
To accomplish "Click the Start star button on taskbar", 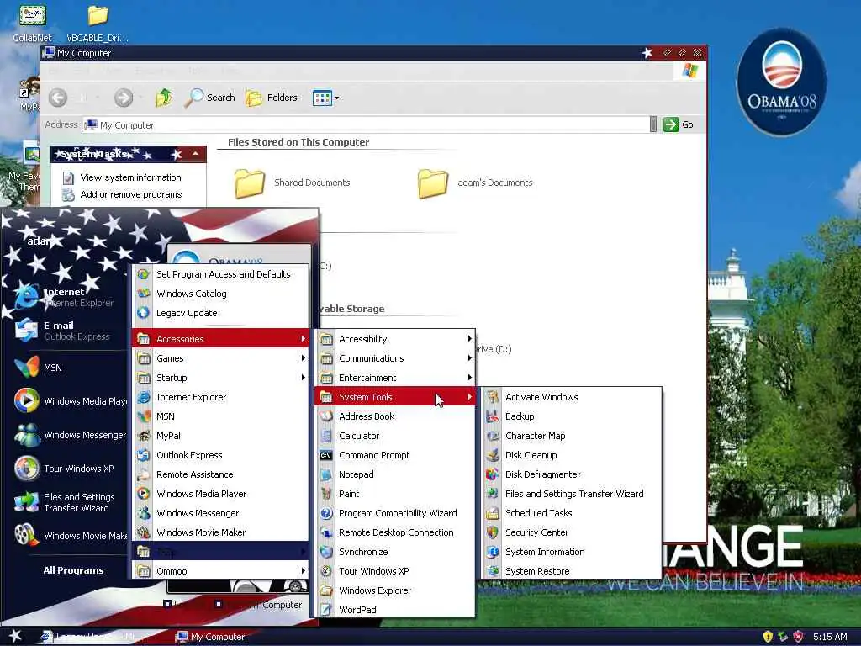I will [15, 636].
